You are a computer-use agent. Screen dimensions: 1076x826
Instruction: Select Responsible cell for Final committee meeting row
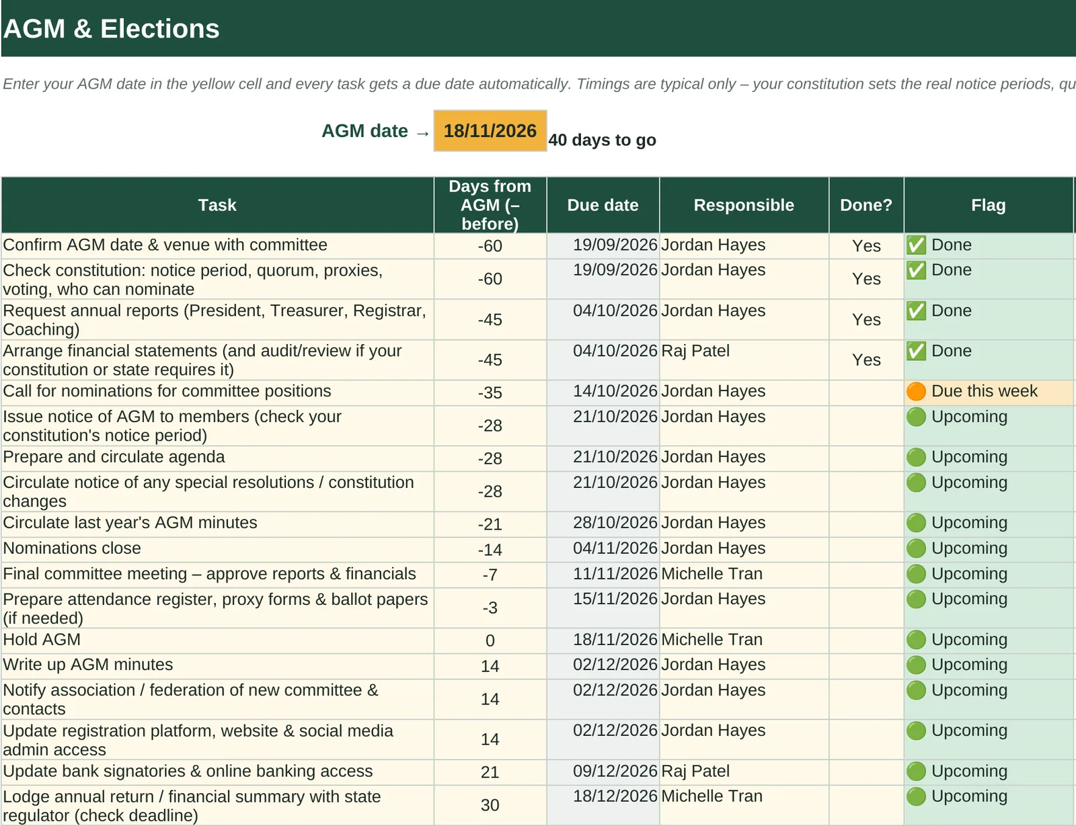(x=744, y=575)
